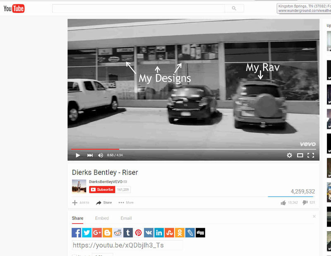
Task: Click the Share arrow button
Action: click(104, 203)
